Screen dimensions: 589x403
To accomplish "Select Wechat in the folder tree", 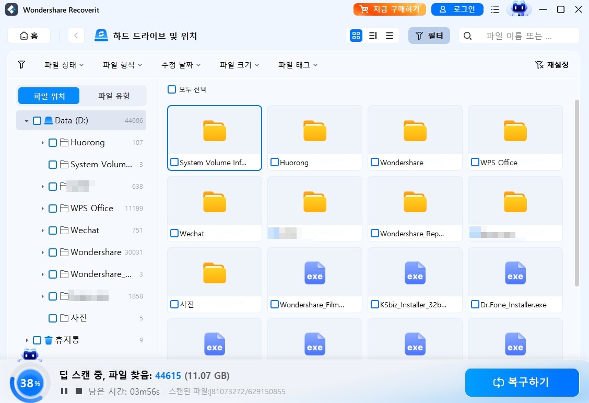I will 85,230.
